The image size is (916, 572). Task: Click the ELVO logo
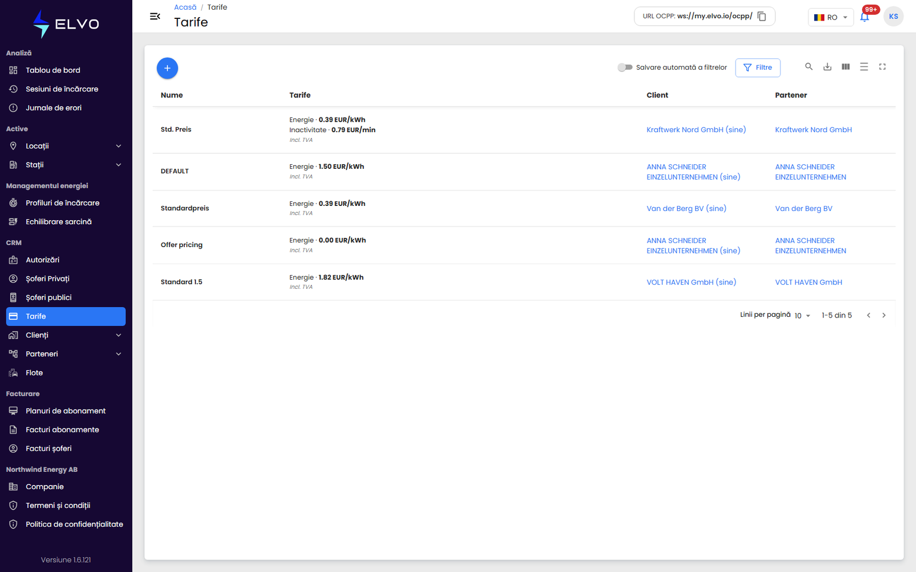pos(66,24)
